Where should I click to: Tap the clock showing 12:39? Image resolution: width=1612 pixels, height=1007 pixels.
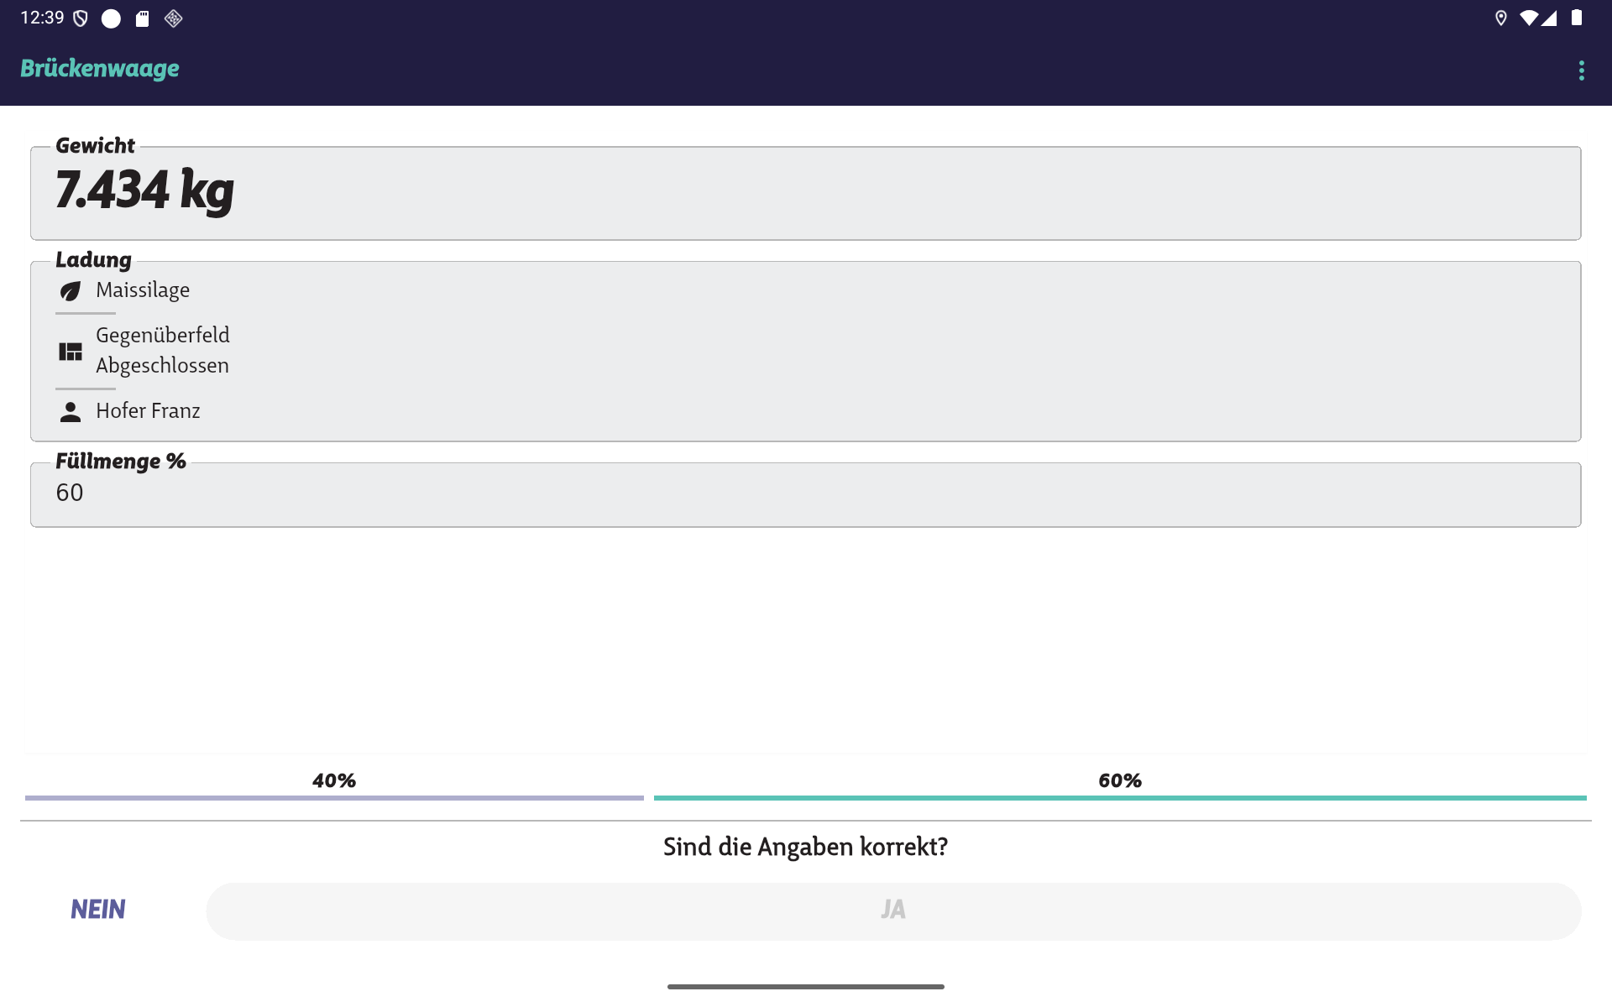coord(42,18)
